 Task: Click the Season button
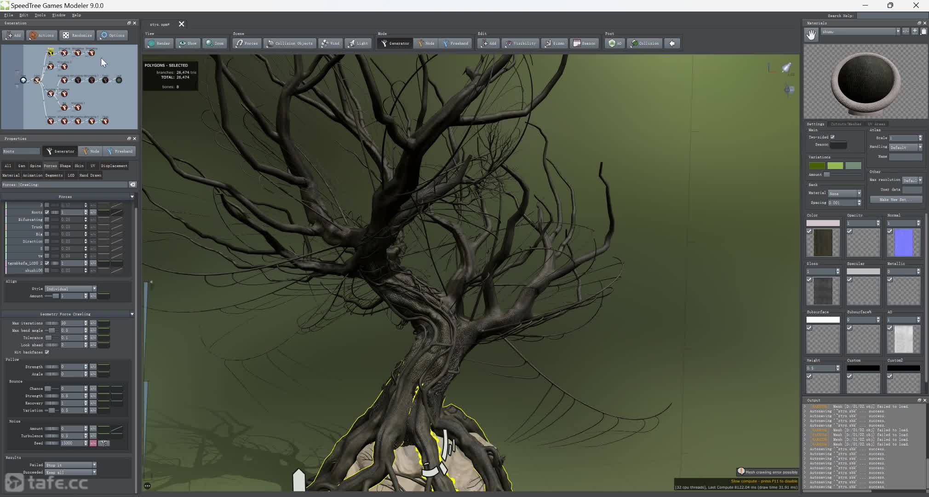pyautogui.click(x=584, y=43)
